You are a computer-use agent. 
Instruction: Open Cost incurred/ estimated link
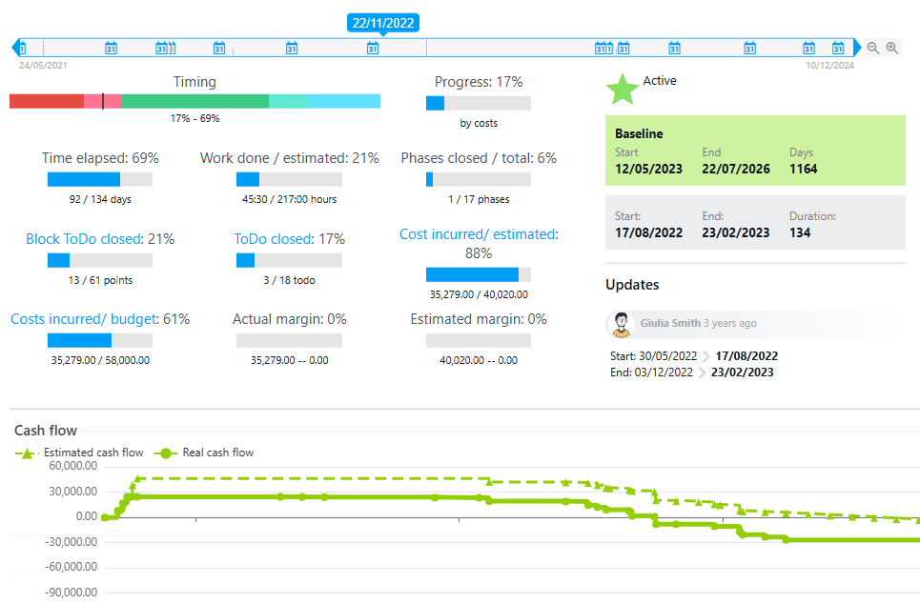click(479, 234)
